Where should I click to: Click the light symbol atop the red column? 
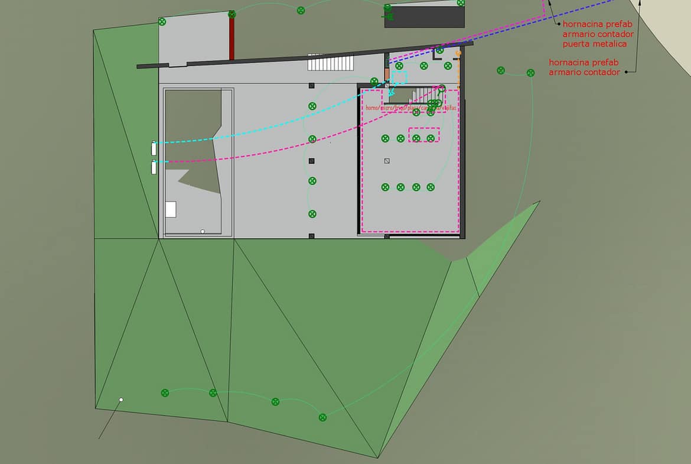tap(232, 14)
